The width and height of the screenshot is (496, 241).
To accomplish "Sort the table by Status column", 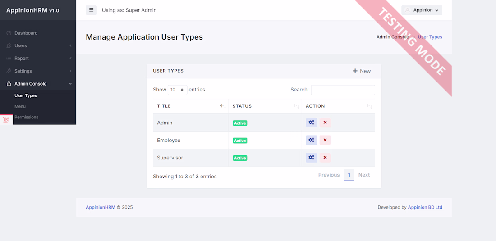I will coord(265,106).
